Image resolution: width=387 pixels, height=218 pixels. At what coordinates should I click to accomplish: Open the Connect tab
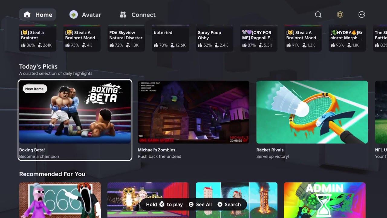(138, 15)
